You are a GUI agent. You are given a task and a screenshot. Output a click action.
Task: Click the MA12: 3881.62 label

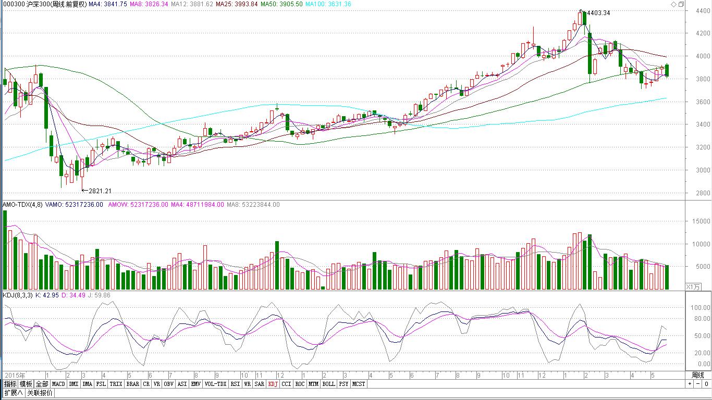point(192,4)
